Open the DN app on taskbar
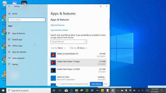Viewport: 166px width, 93px height. pos(97,90)
